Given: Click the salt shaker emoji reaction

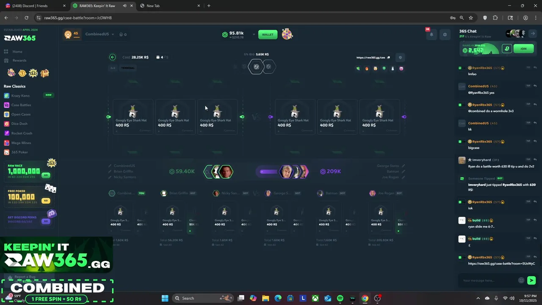Looking at the screenshot, I should tap(393, 69).
